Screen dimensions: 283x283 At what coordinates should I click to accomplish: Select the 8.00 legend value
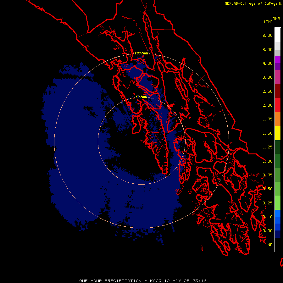pos(268,35)
